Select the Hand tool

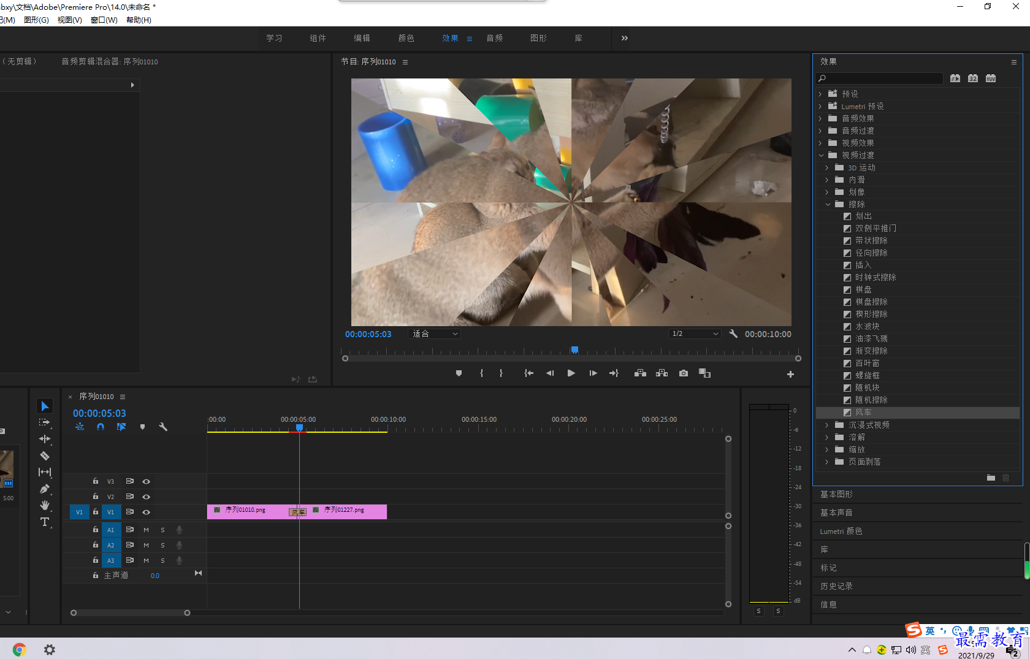45,505
